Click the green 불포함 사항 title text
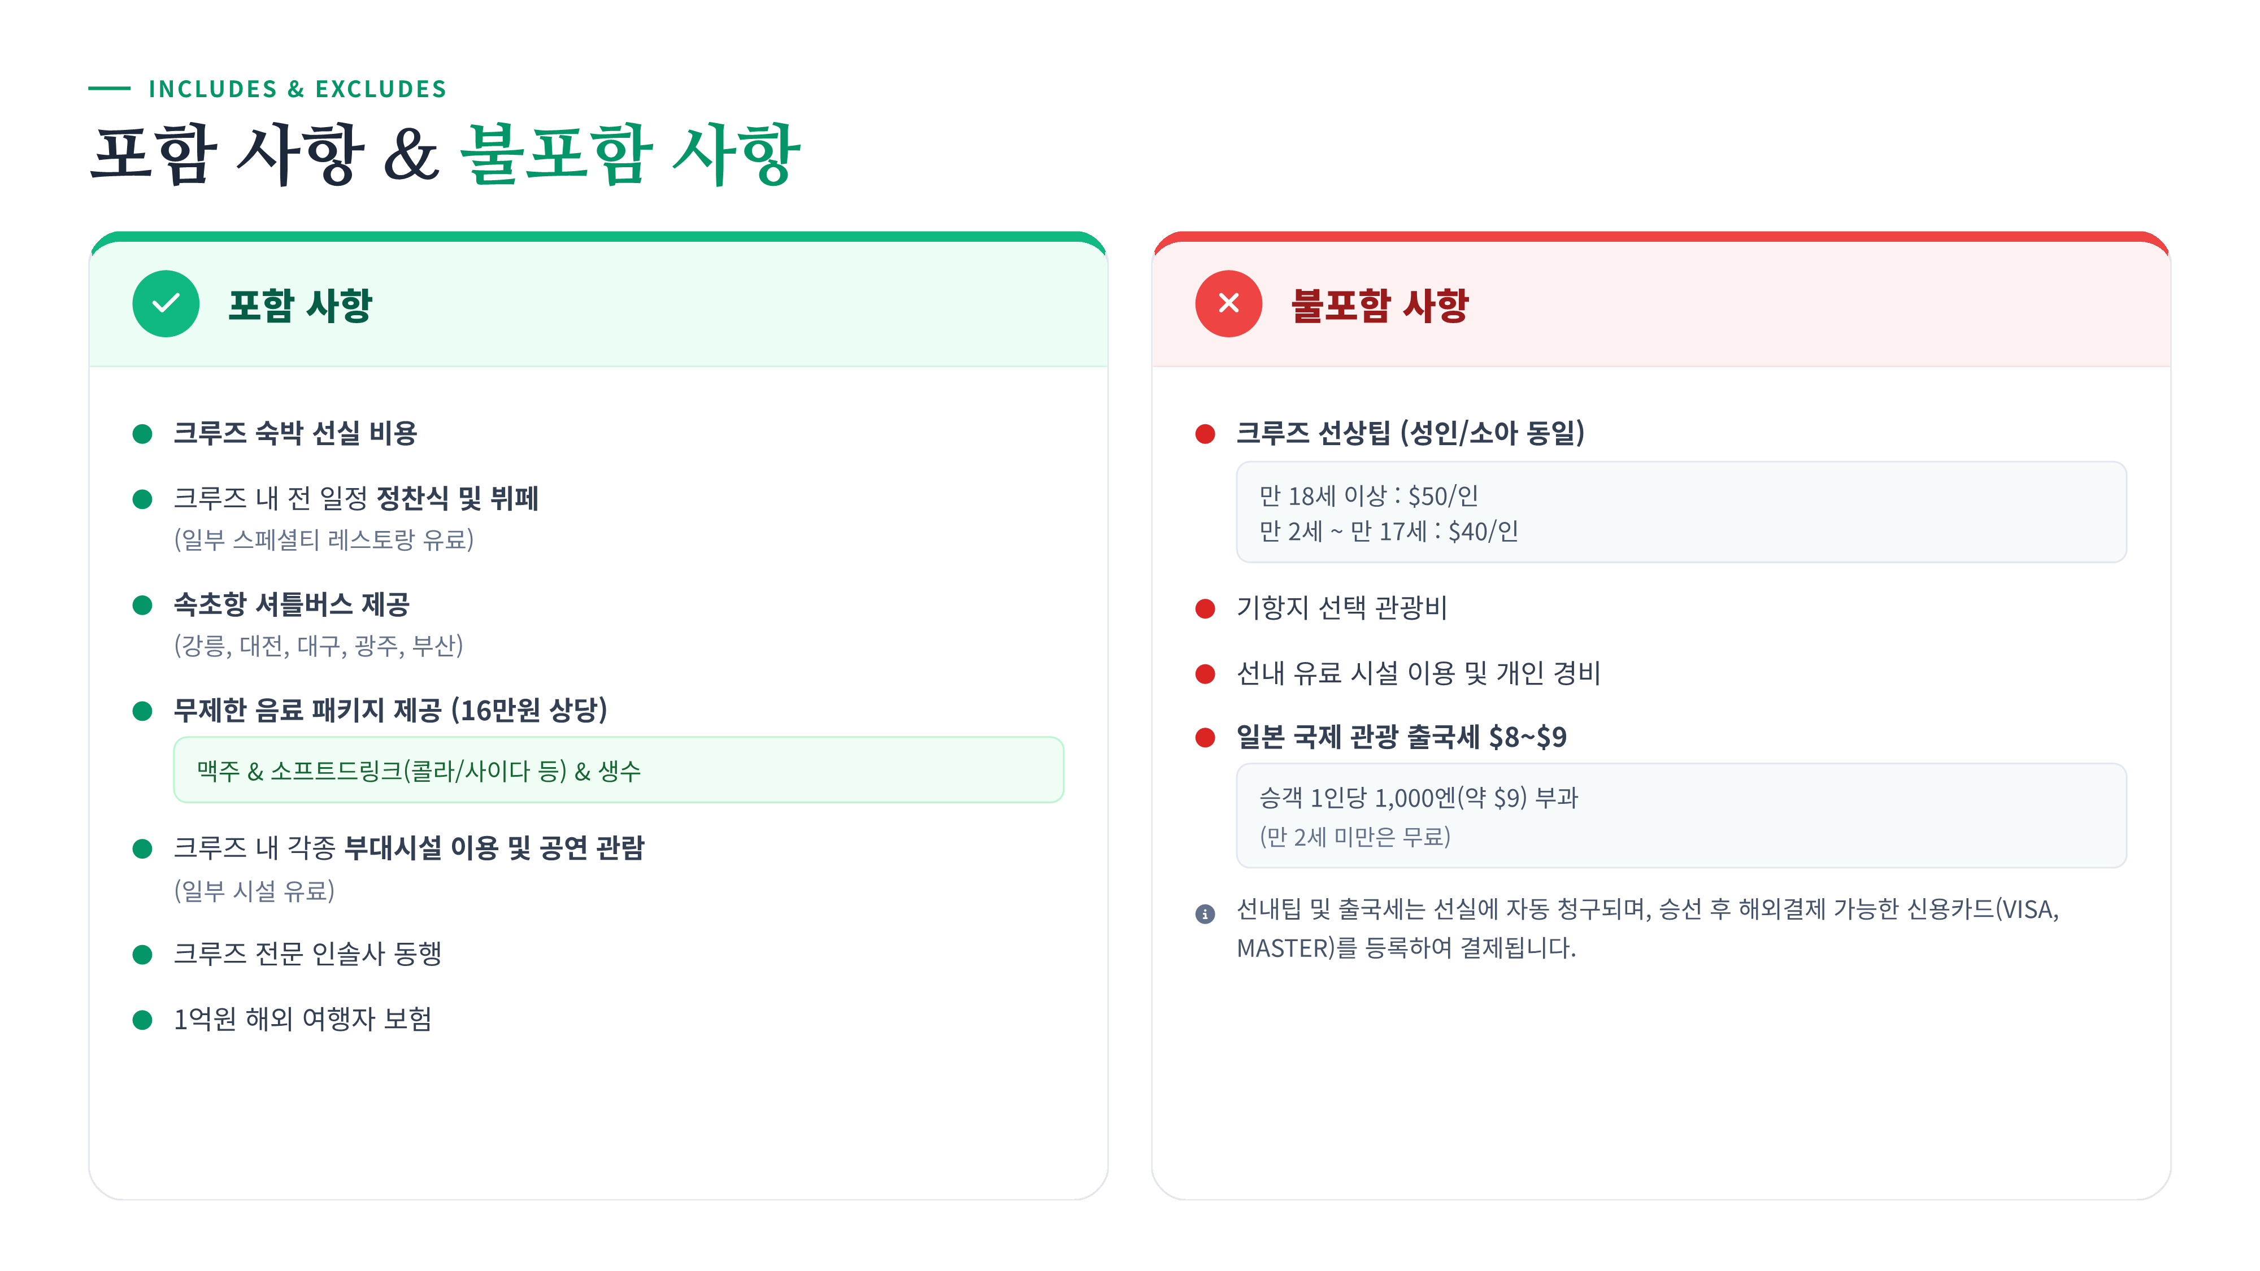Image resolution: width=2260 pixels, height=1271 pixels. (630, 154)
